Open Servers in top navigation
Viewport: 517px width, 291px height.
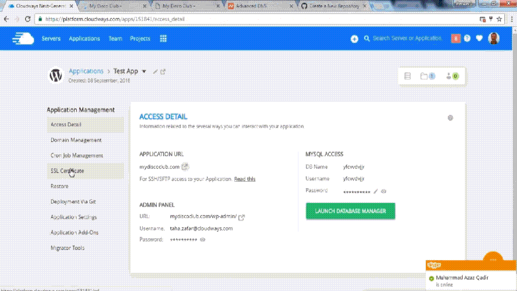[51, 38]
